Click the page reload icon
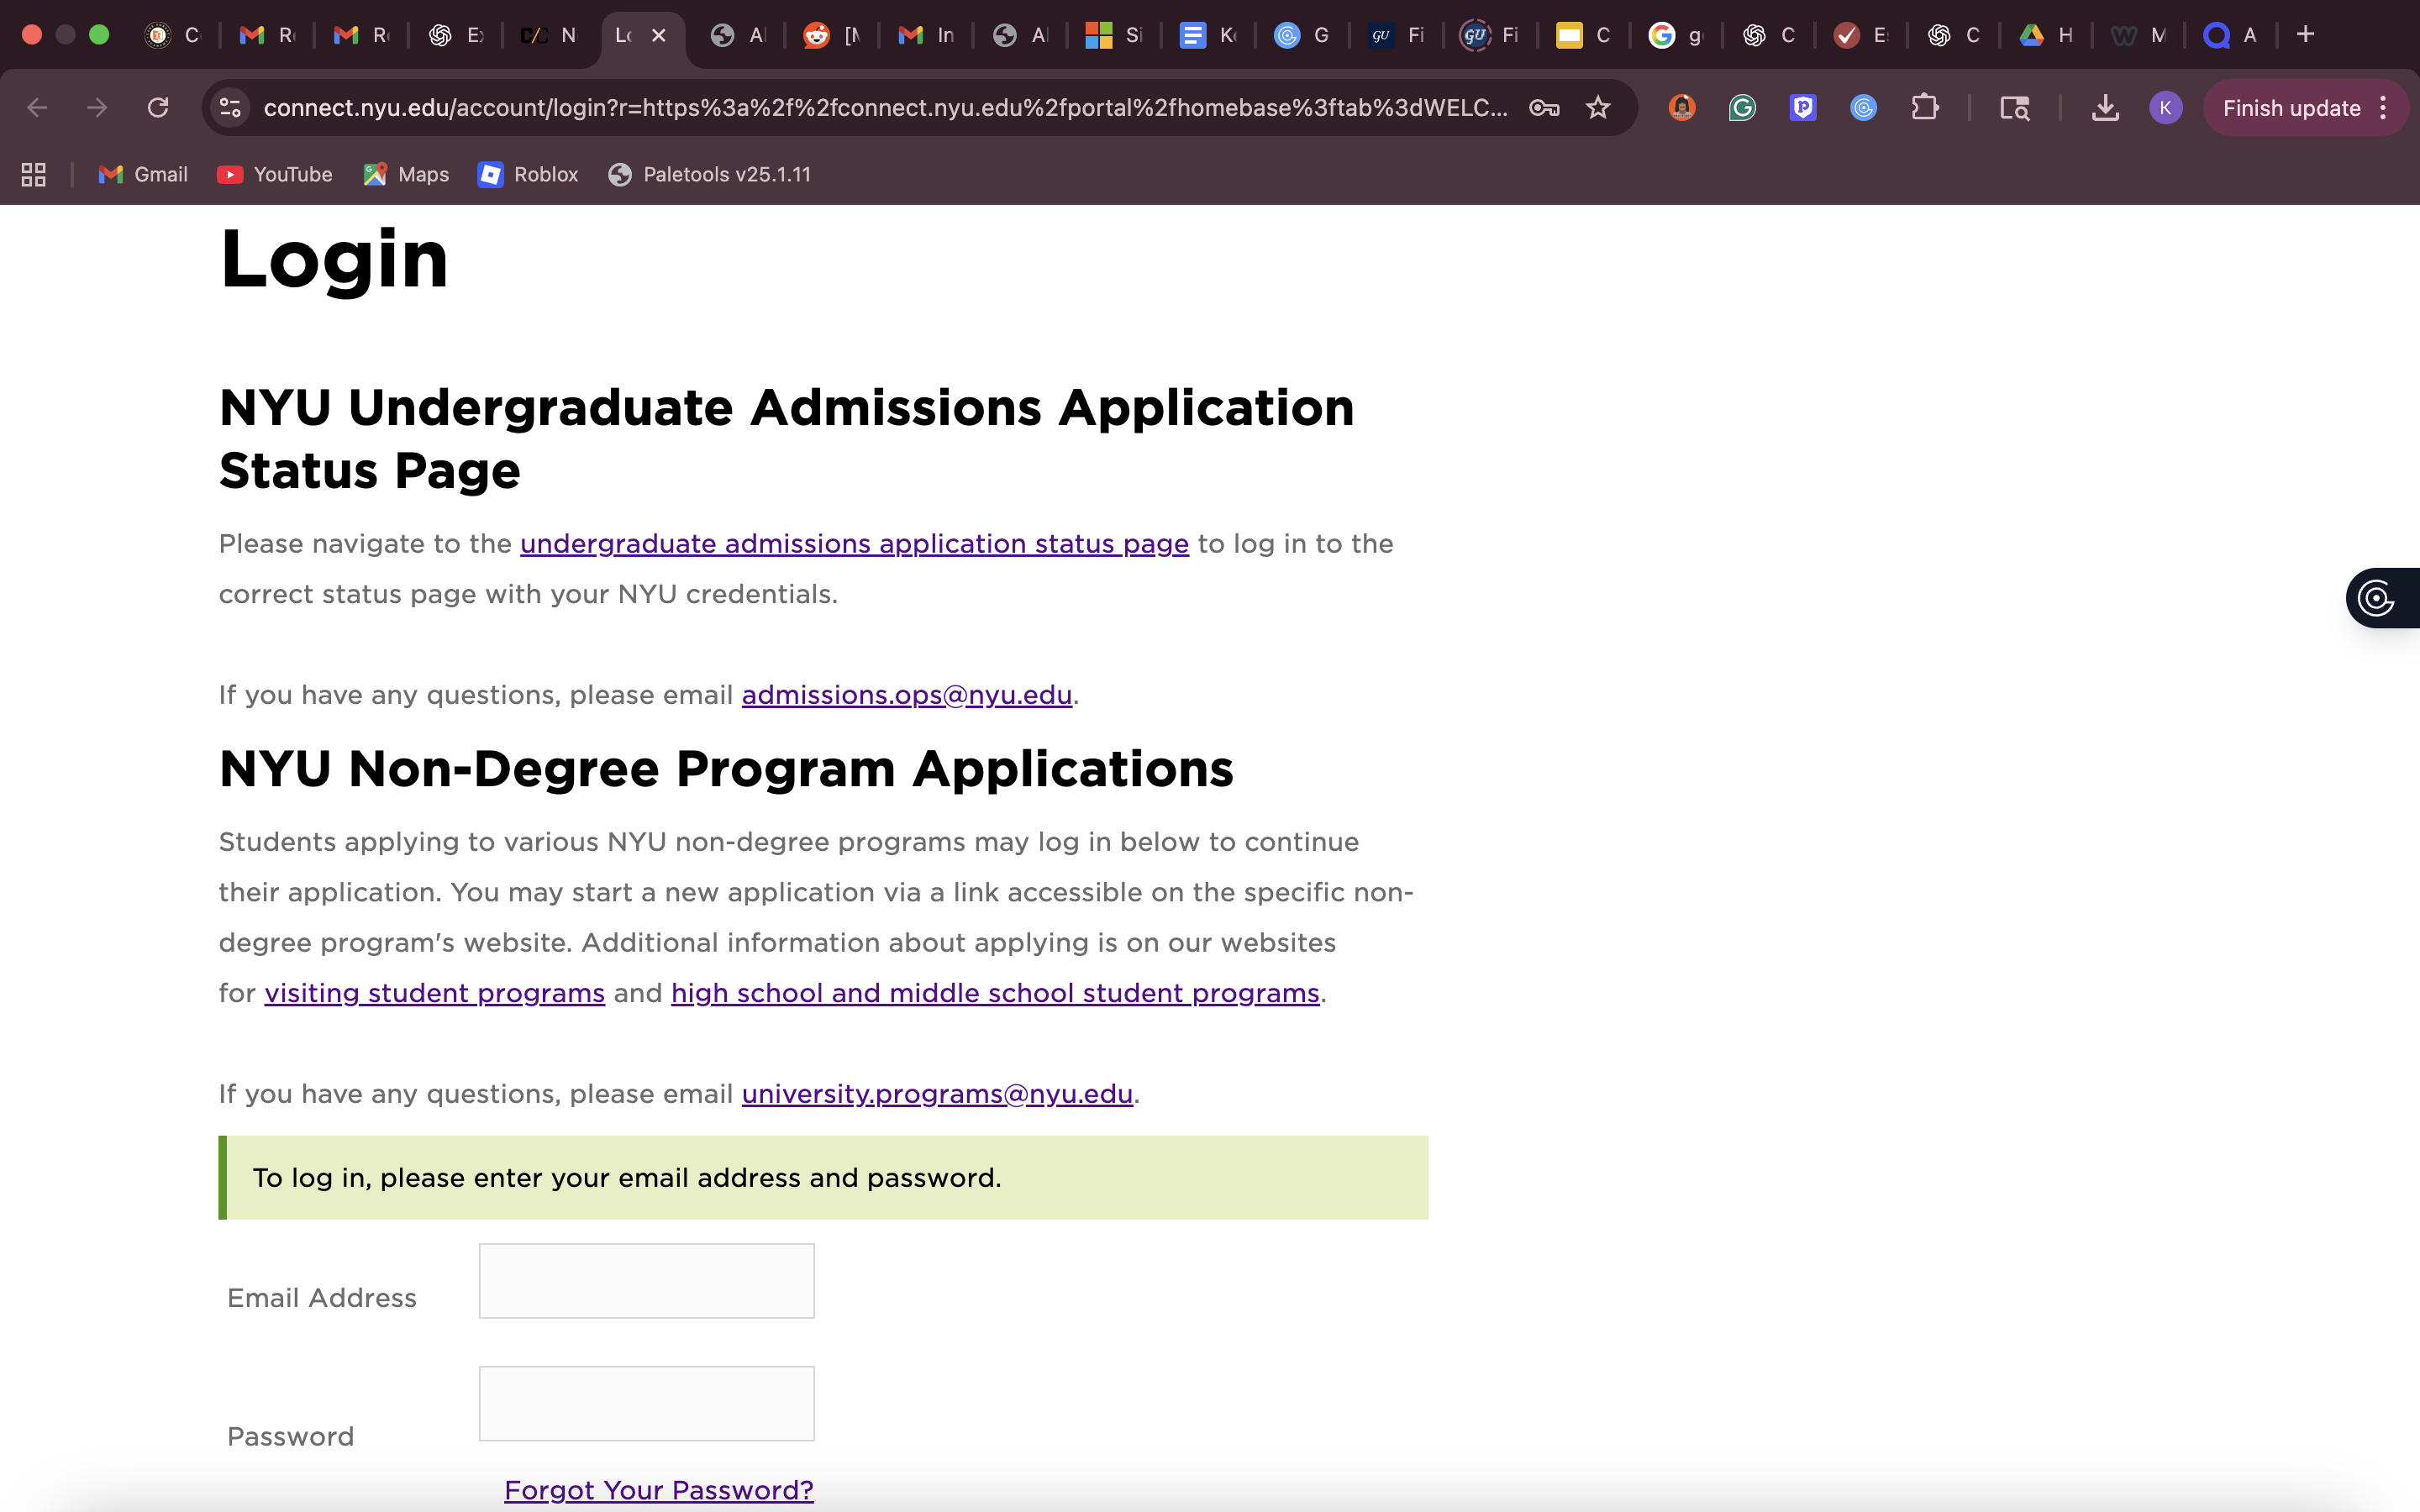 (x=158, y=108)
